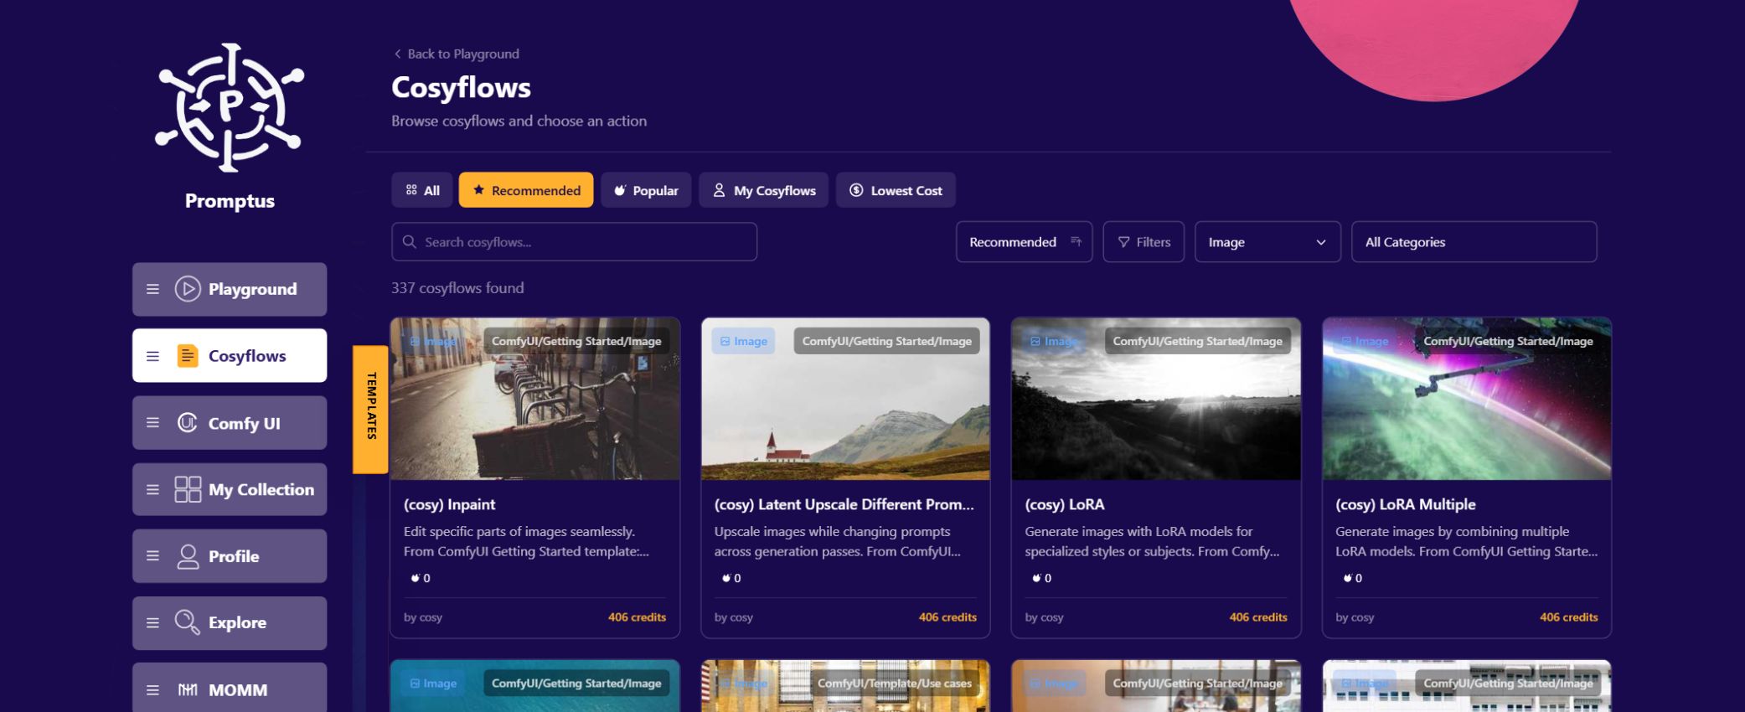Viewport: 1745px width, 712px height.
Task: Click the (cosy) LoRA Multiple title
Action: 1406,504
